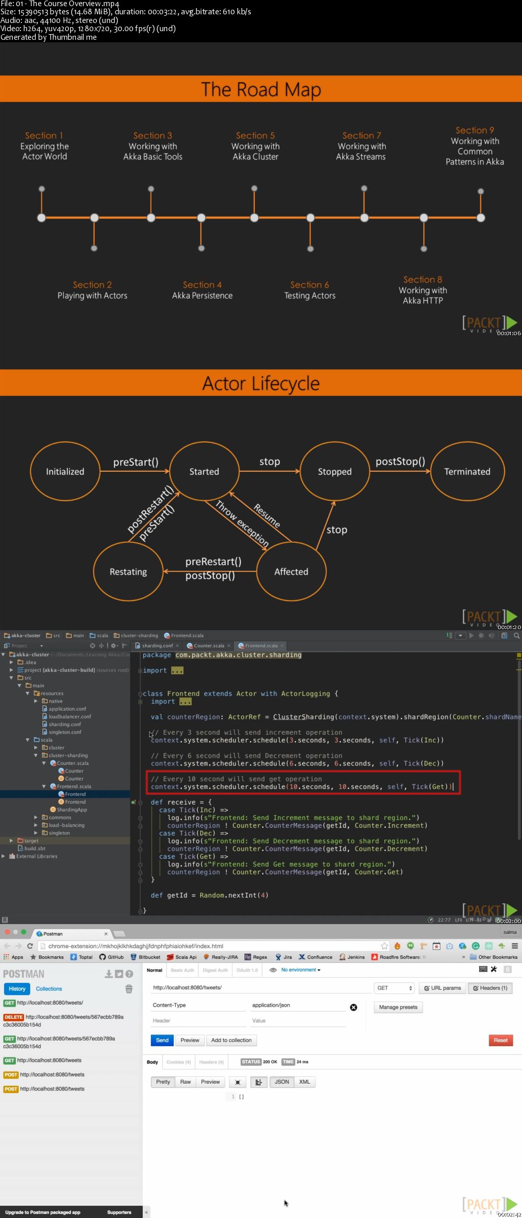Click the URL params button
522x1218 pixels.
click(442, 988)
